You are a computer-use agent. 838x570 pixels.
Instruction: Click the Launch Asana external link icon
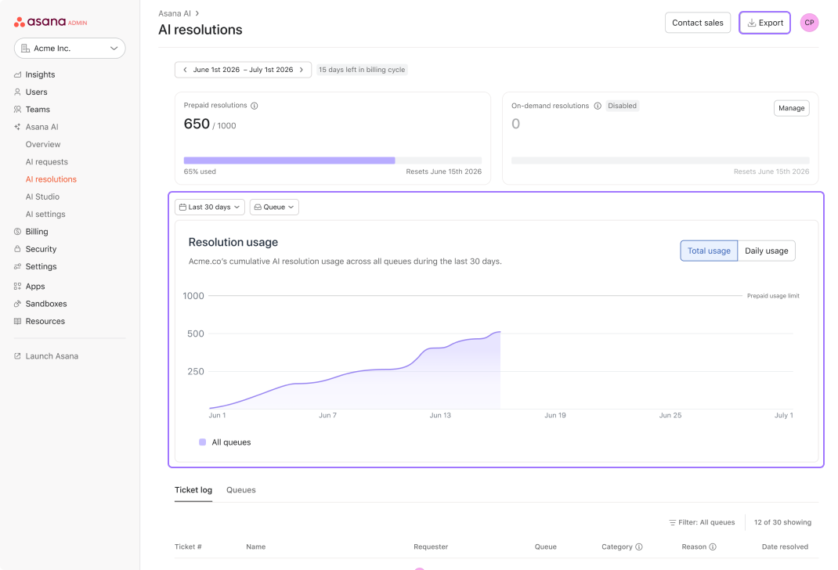(18, 355)
